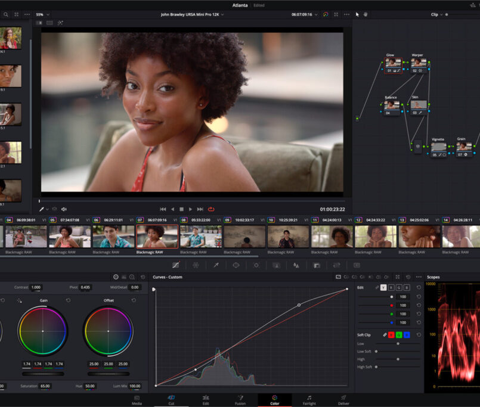Screen dimensions: 480x407
Task: Open the Clip node graph dropdown
Action: click(436, 14)
